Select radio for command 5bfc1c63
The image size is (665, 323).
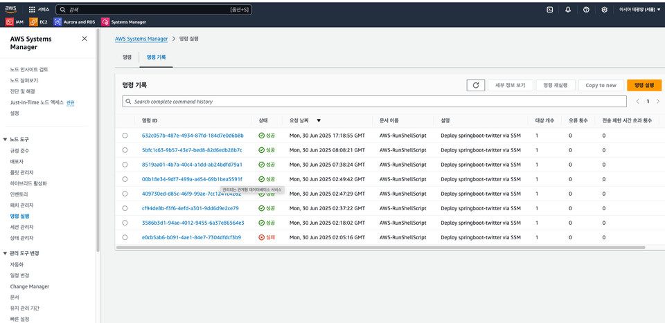125,150
